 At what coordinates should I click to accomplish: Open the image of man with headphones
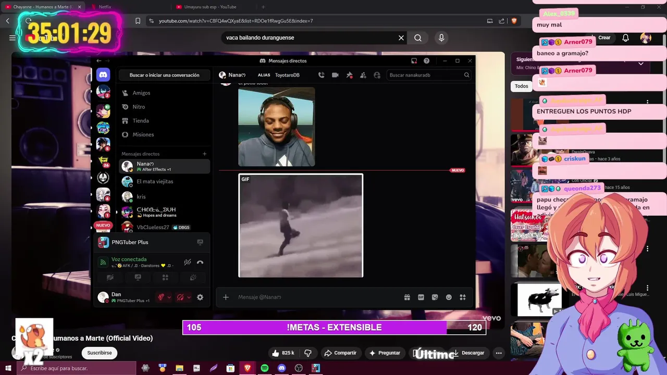[276, 127]
